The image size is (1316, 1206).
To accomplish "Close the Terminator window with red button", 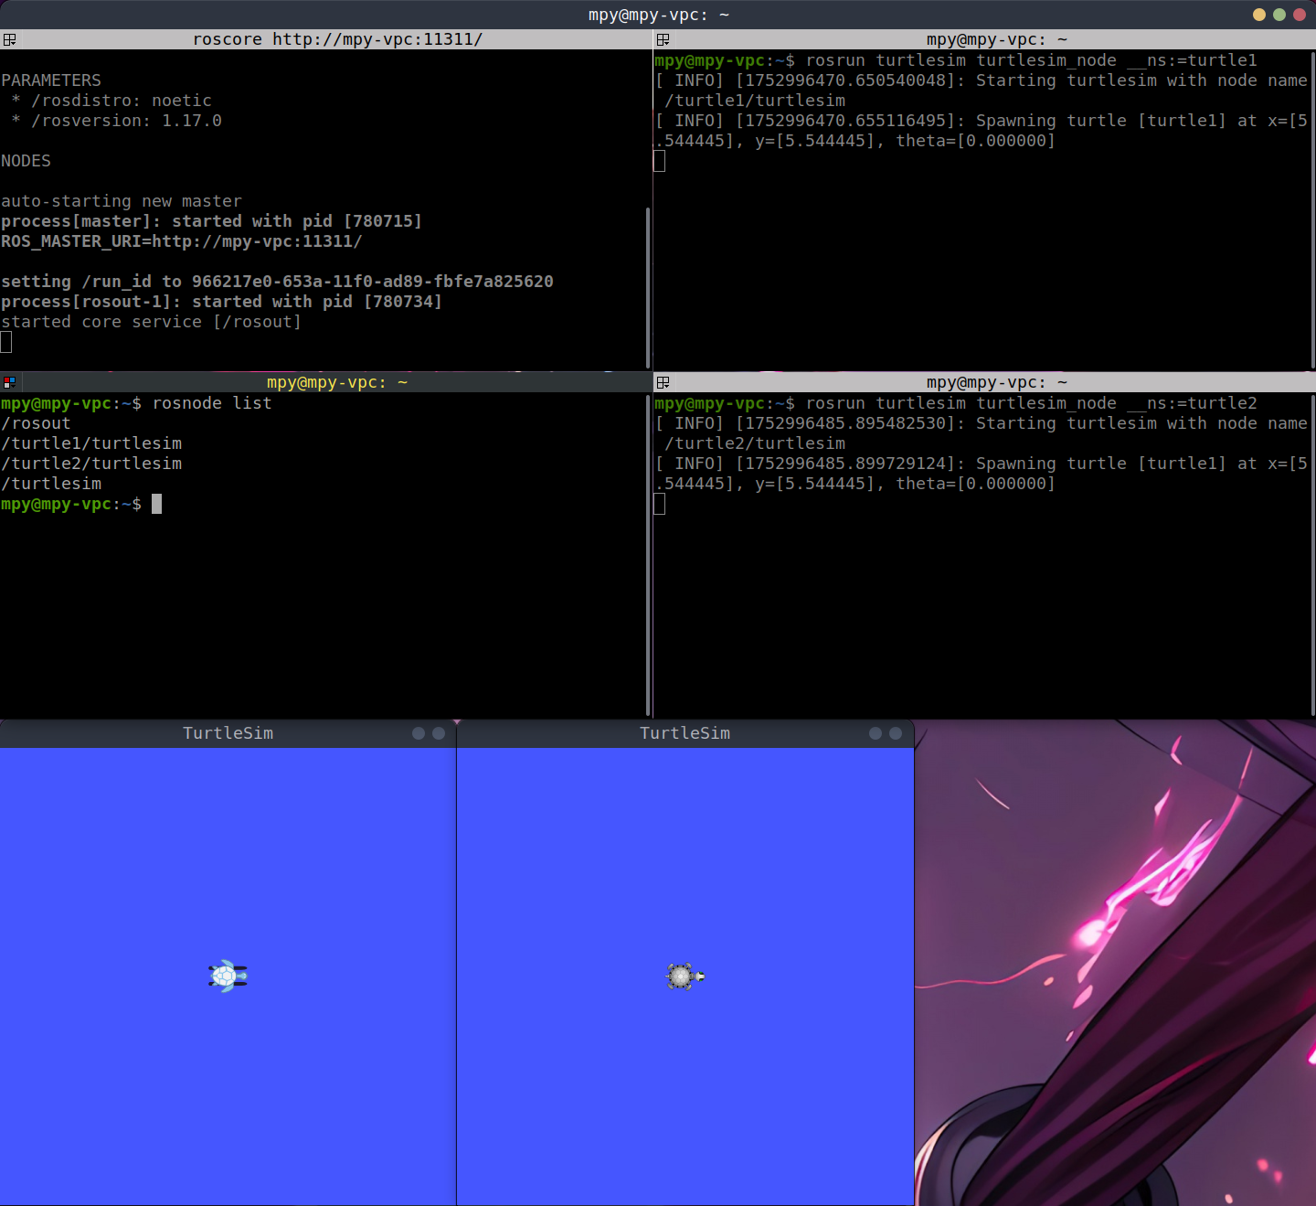I will pyautogui.click(x=1299, y=15).
